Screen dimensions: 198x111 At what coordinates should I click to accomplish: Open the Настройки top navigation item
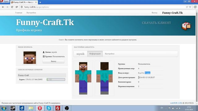(x=31, y=13)
